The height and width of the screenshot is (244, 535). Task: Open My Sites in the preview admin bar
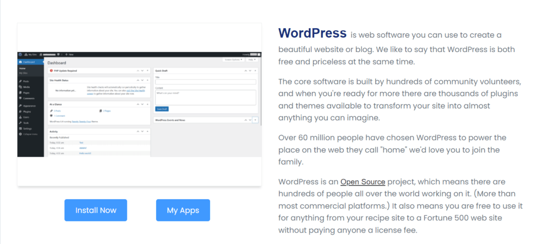(31, 54)
